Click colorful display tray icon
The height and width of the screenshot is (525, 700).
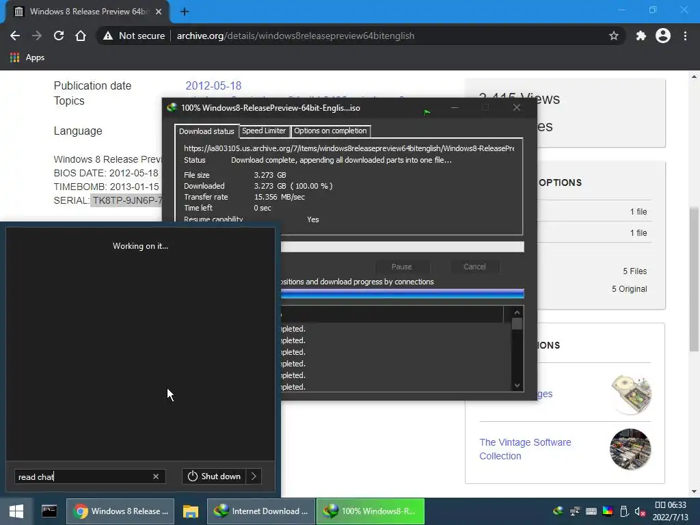608,511
